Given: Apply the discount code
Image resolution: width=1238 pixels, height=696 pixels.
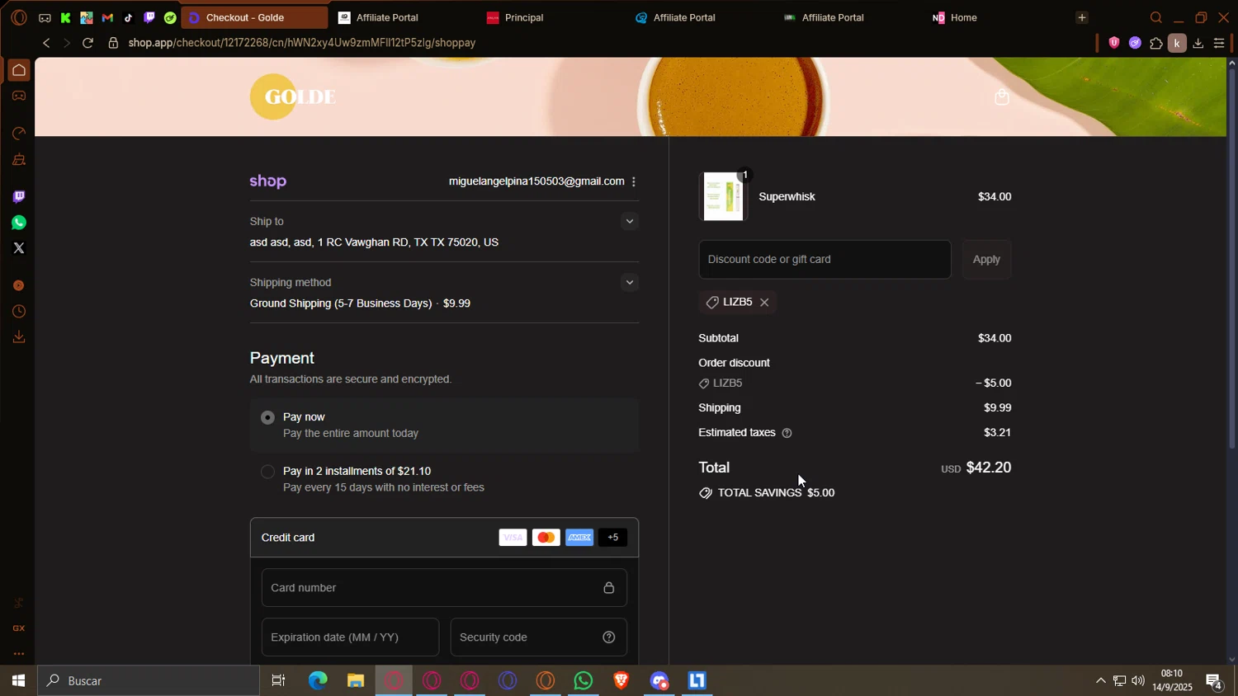Looking at the screenshot, I should click(x=986, y=259).
